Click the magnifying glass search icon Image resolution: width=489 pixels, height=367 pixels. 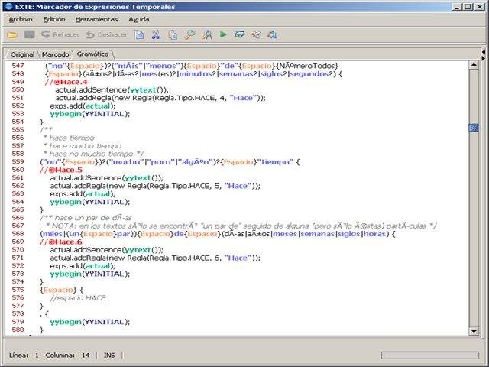click(189, 34)
